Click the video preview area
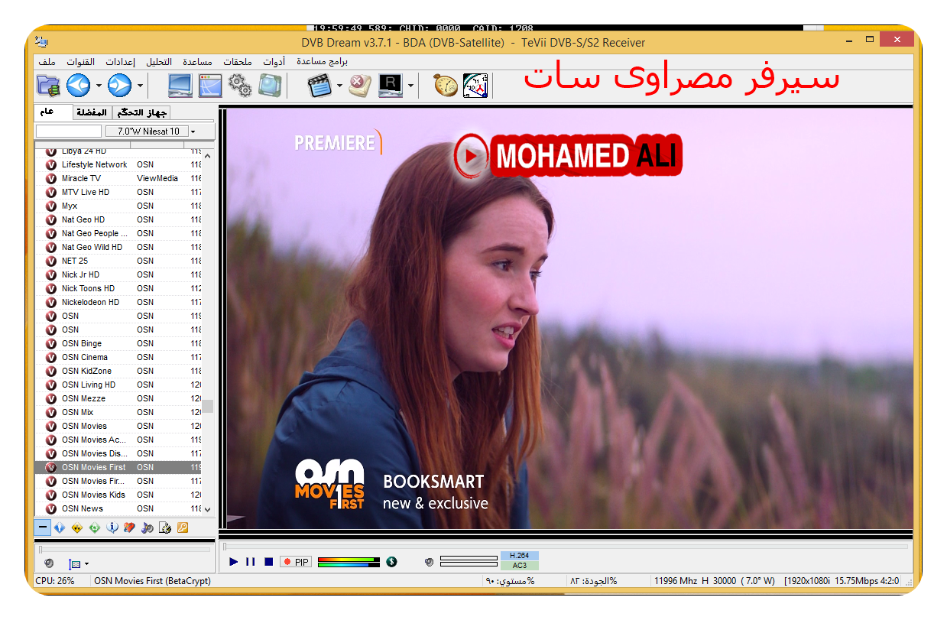Image resolution: width=947 pixels, height=620 pixels. click(x=569, y=318)
